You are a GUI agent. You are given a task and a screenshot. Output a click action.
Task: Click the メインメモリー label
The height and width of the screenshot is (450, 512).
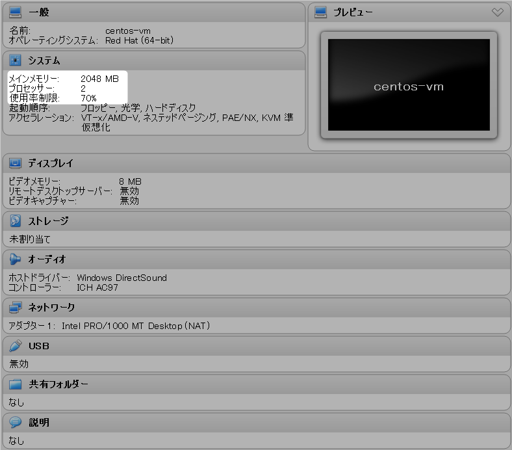tap(34, 79)
